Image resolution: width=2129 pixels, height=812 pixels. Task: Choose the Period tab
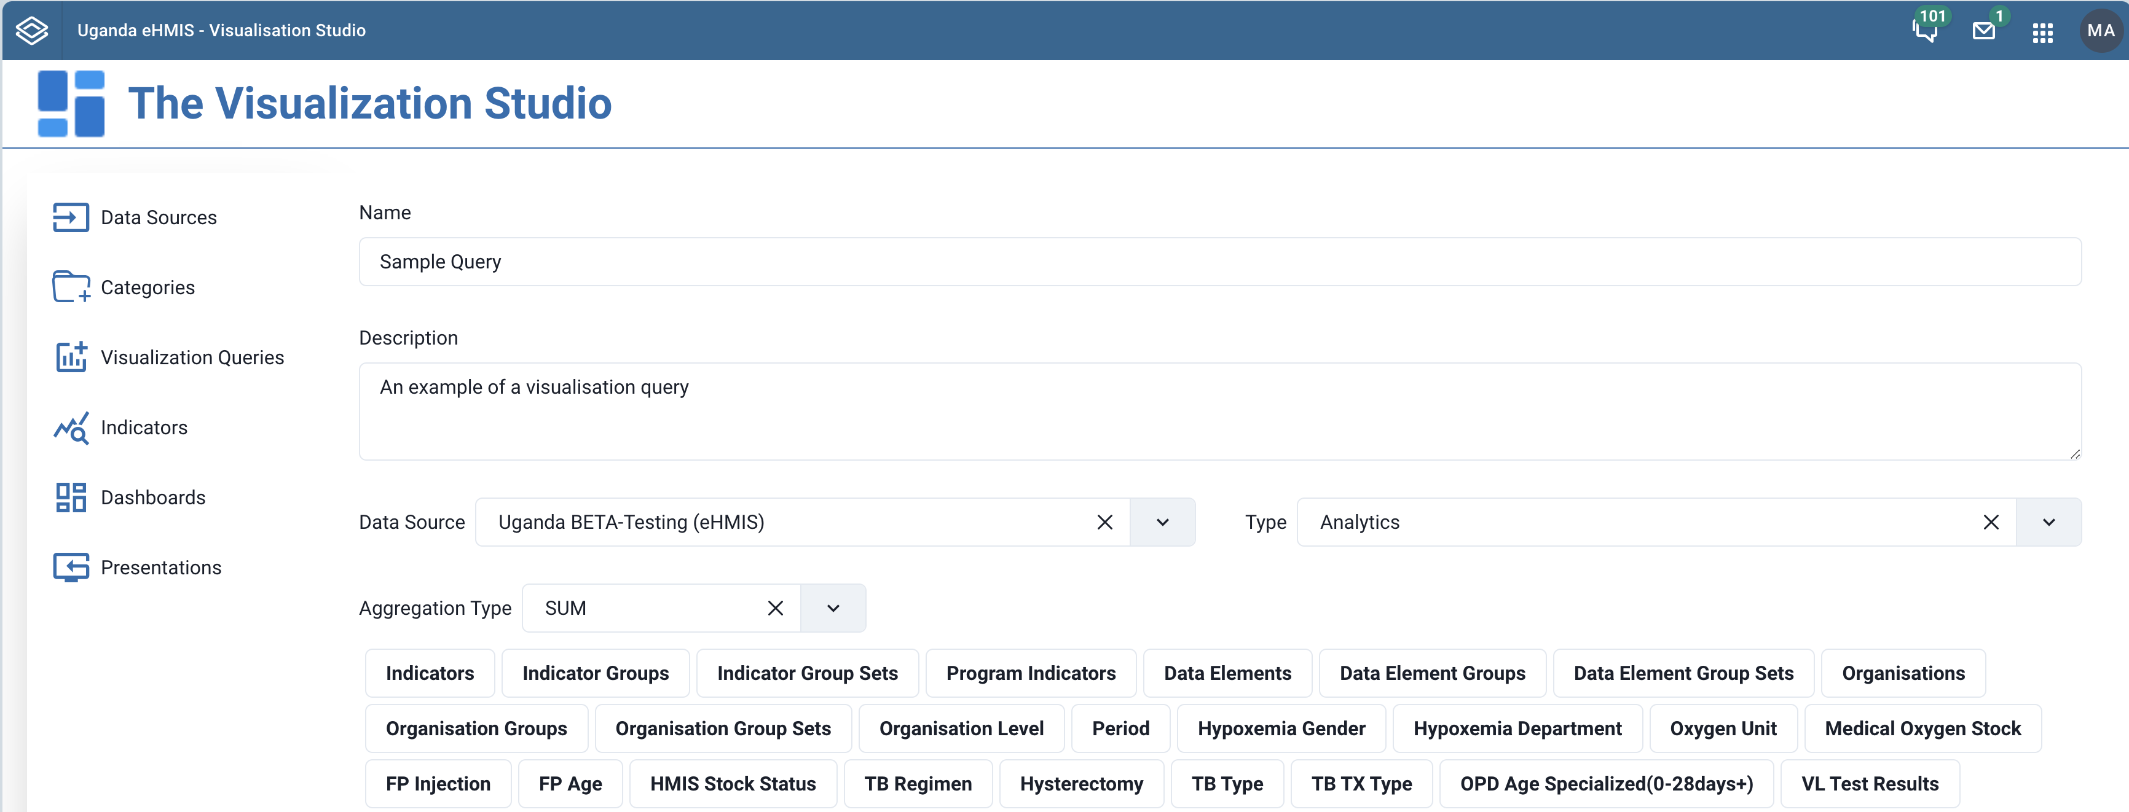tap(1120, 728)
